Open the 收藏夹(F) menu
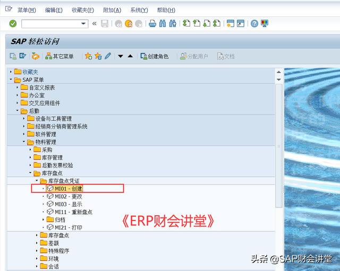This screenshot has width=340, height=271. tap(83, 10)
